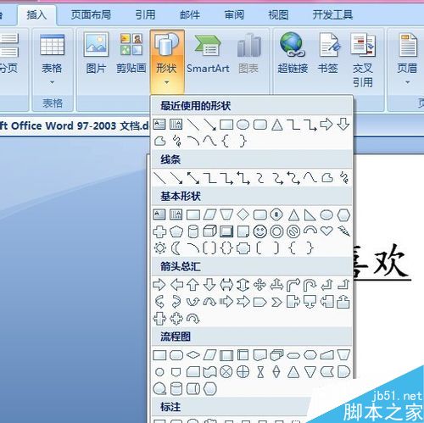Select the crescent moon shape
Screen dimensions: 424x423
point(176,248)
